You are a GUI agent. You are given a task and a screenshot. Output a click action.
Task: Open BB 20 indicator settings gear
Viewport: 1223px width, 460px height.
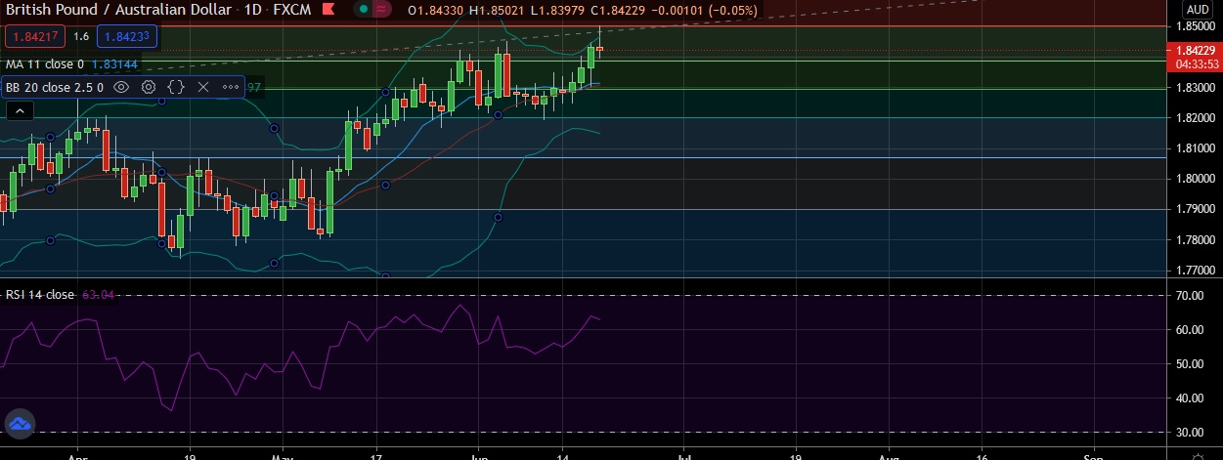[x=149, y=87]
